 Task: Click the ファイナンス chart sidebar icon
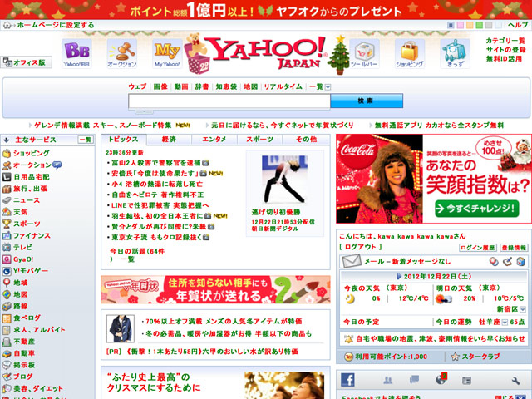click(7, 236)
